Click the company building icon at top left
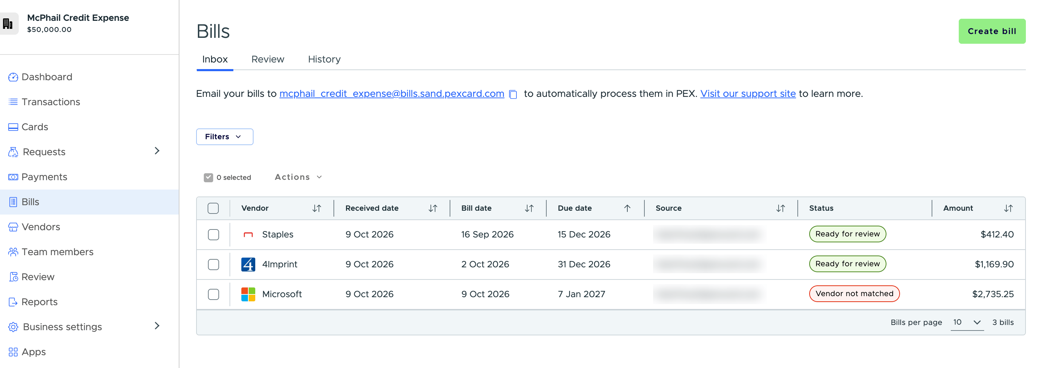This screenshot has width=1037, height=368. tap(8, 24)
